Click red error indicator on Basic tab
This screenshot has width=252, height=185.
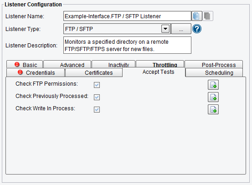(x=17, y=64)
